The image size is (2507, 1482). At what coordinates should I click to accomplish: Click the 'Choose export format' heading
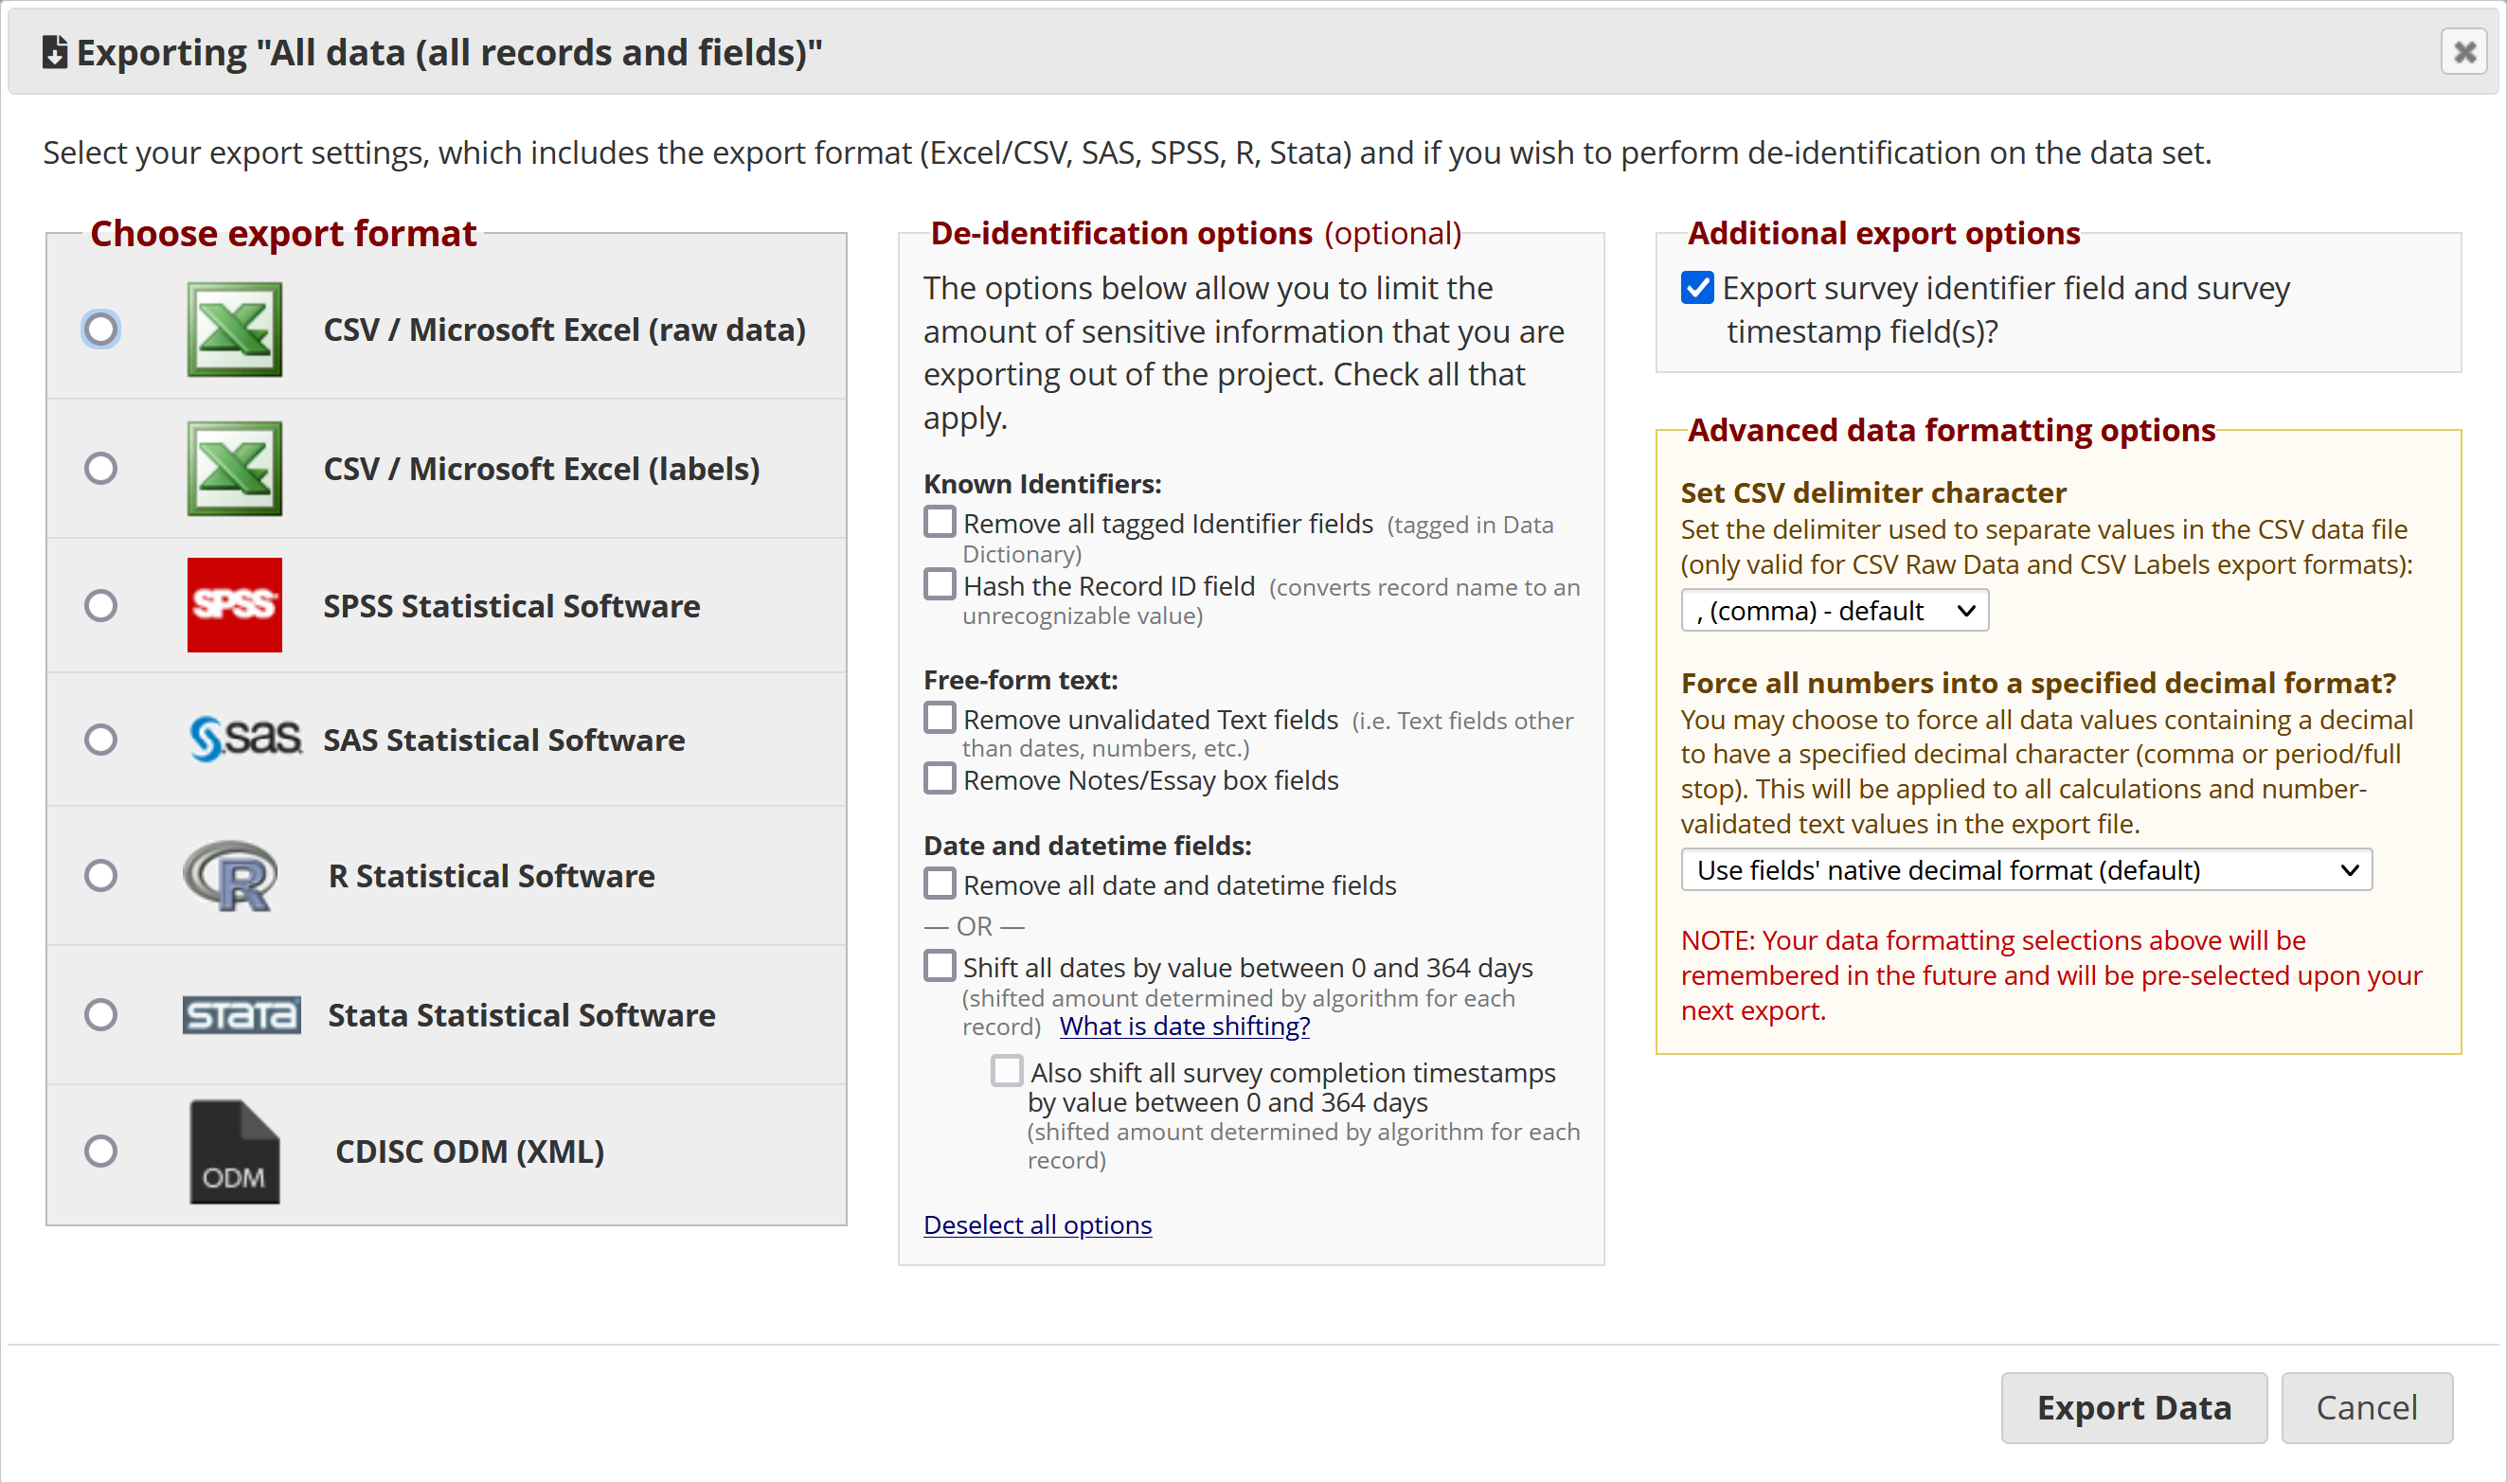click(284, 233)
